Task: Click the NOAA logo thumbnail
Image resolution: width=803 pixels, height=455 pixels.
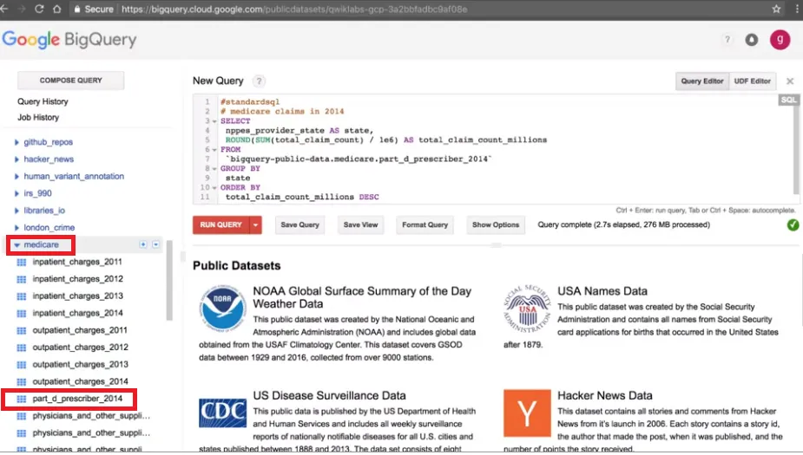Action: tap(222, 309)
